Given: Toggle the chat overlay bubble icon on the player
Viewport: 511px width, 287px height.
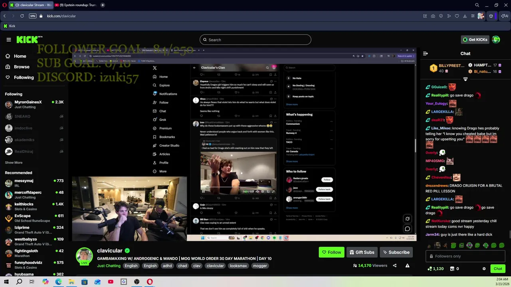Looking at the screenshot, I should click(407, 229).
